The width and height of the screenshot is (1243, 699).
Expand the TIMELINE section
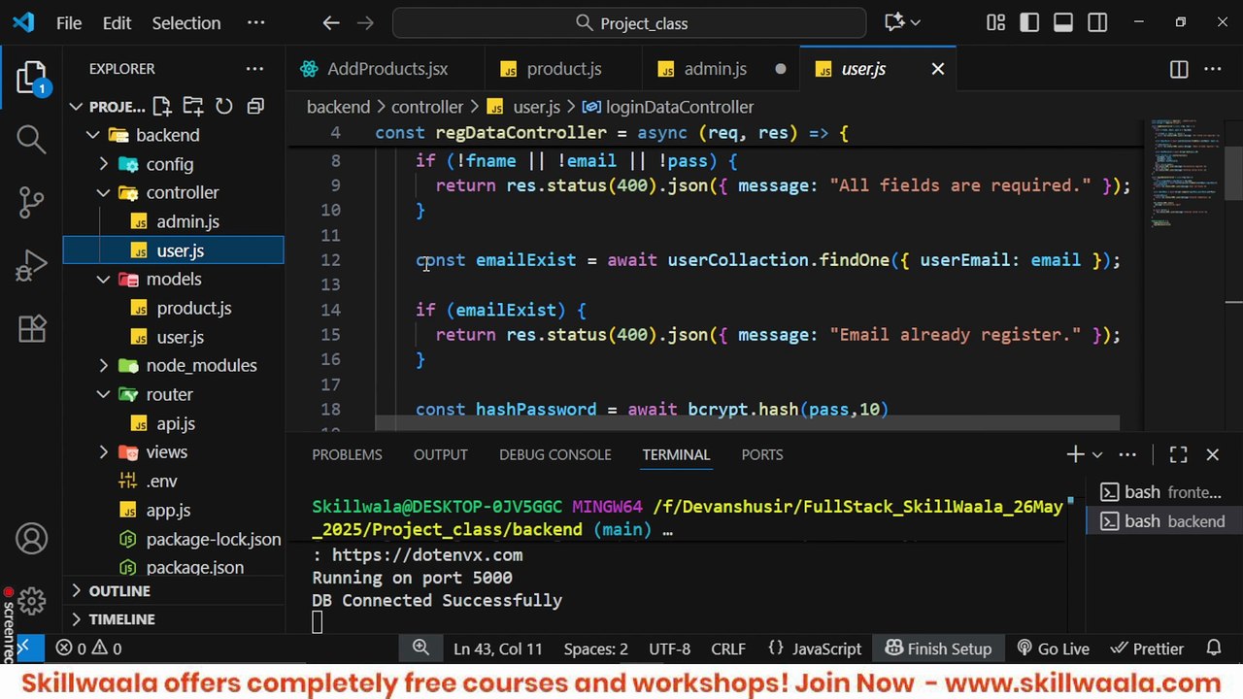(174, 619)
